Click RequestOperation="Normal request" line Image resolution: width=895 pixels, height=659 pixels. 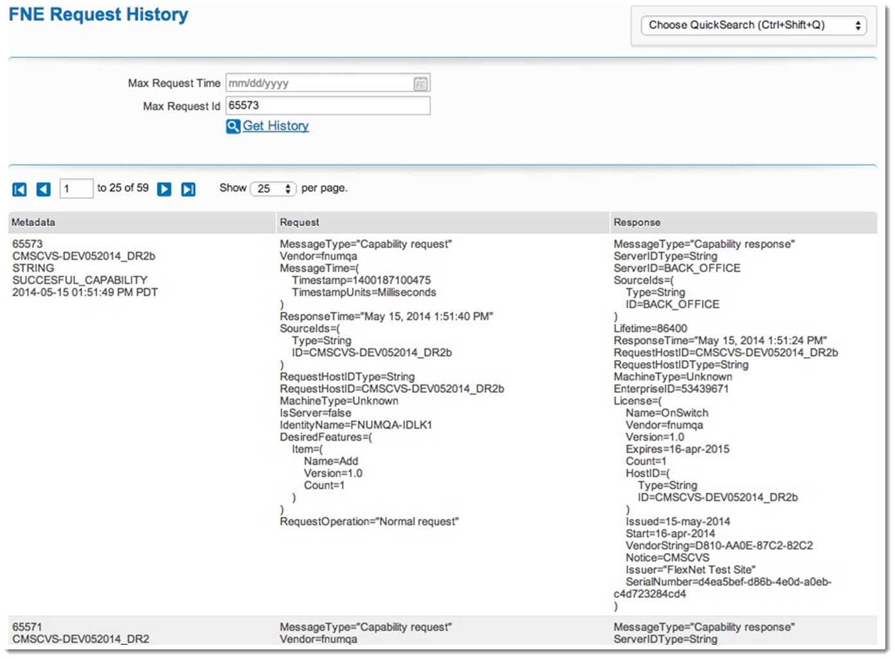[x=370, y=521]
